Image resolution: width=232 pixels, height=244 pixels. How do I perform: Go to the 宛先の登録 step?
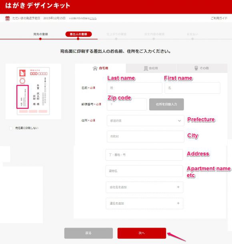pyautogui.click(x=40, y=34)
